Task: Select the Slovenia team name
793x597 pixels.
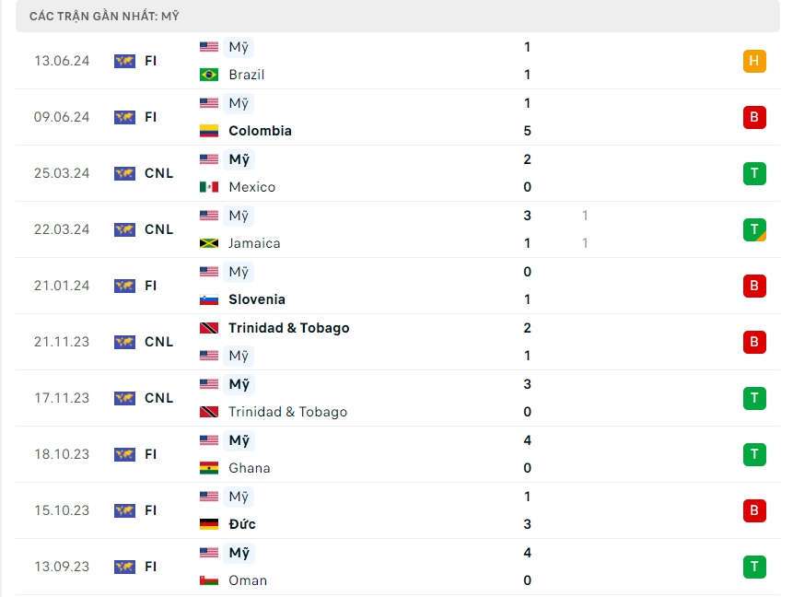Action: point(257,299)
